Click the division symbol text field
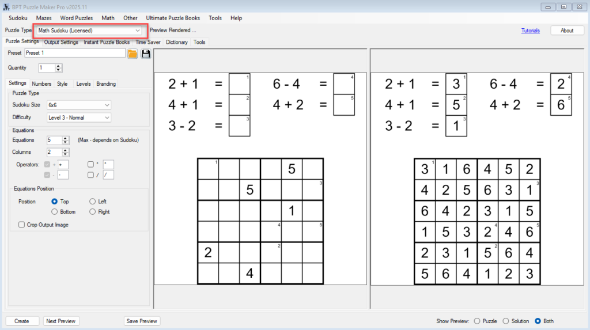The height and width of the screenshot is (330, 590). (x=108, y=175)
